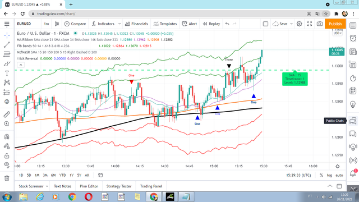Select the YTD time range

tap(62, 175)
